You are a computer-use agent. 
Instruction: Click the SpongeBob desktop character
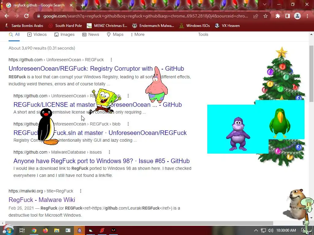[x=105, y=101]
